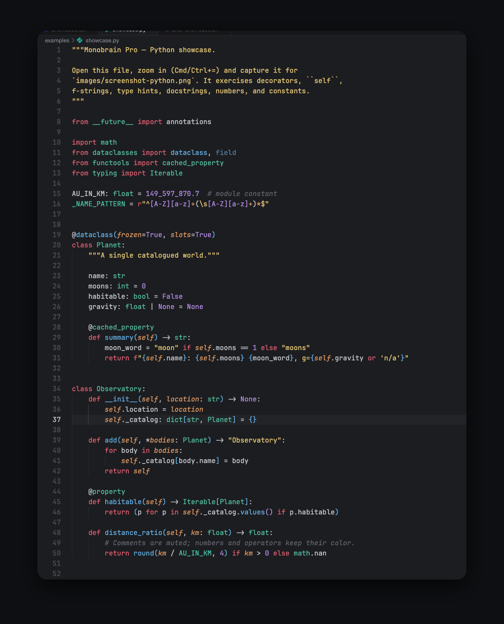
Task: Click the "distance_ratio" method name
Action: click(133, 532)
